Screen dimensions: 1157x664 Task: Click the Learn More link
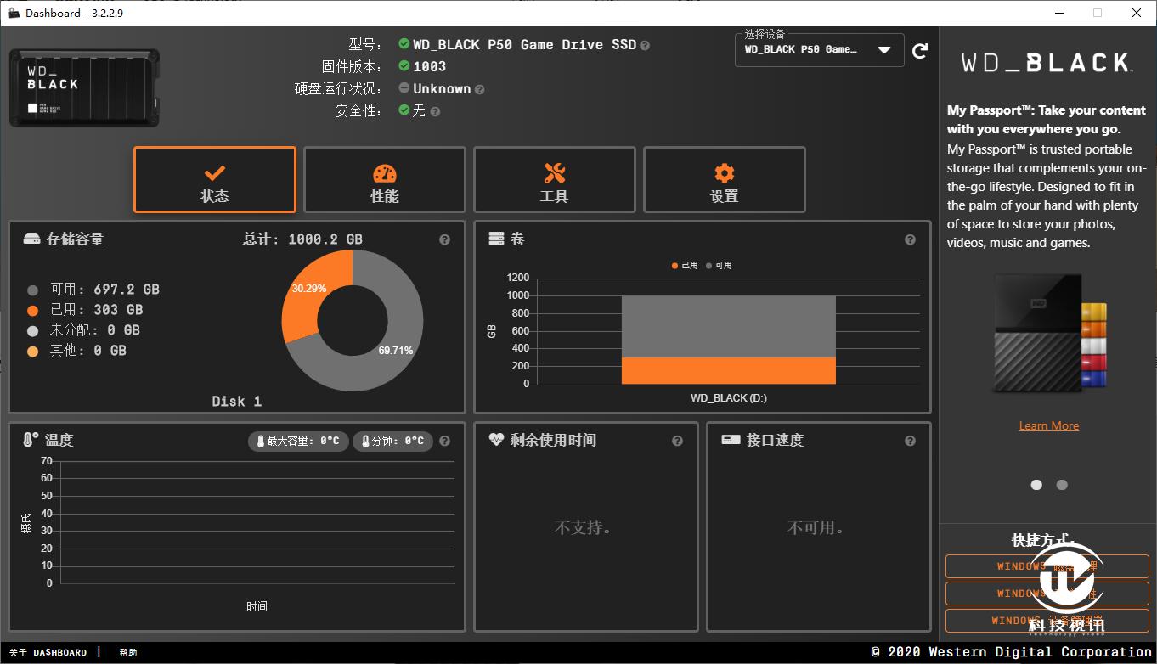click(1048, 425)
